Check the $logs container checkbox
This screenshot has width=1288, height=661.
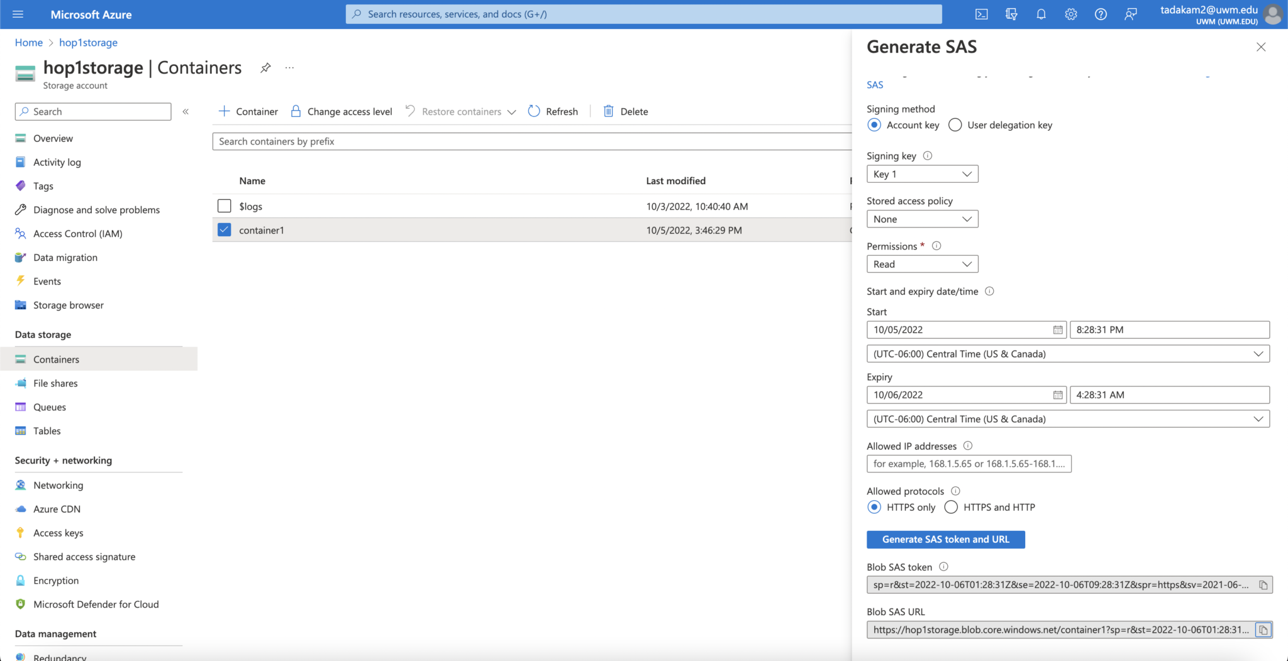pos(224,205)
